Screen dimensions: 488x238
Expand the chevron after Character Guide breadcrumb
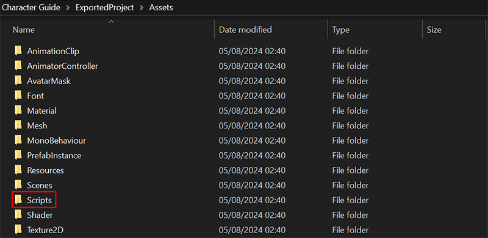(68, 8)
